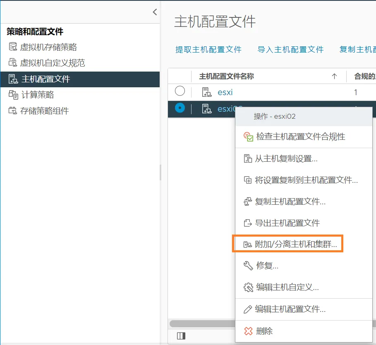Click the column chooser icon below table
Image resolution: width=376 pixels, height=345 pixels.
[x=181, y=336]
